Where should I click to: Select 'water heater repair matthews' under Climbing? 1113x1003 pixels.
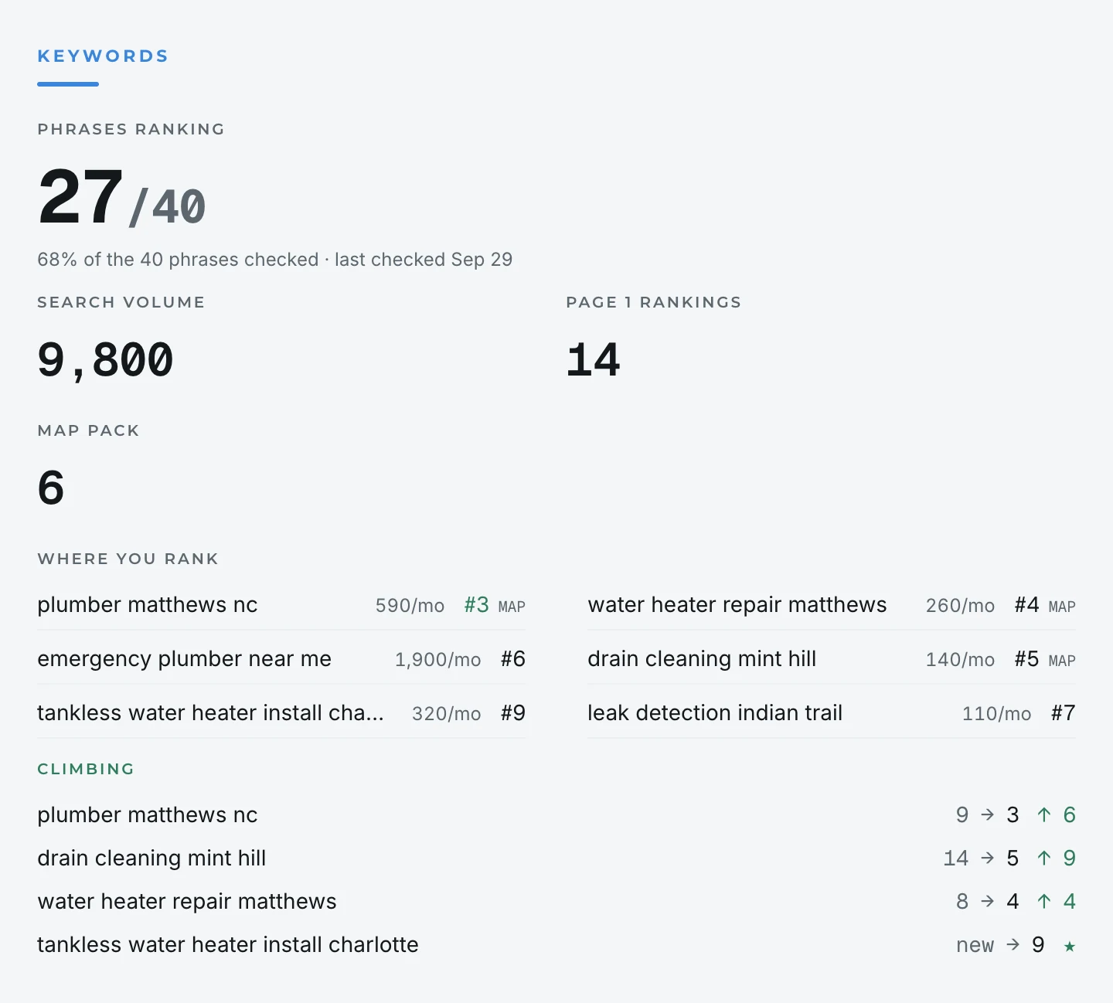coord(187,902)
